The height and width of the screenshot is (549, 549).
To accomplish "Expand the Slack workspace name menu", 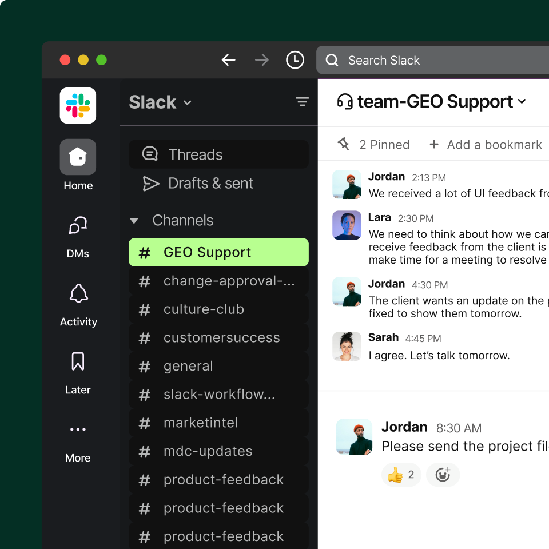I will coord(160,102).
